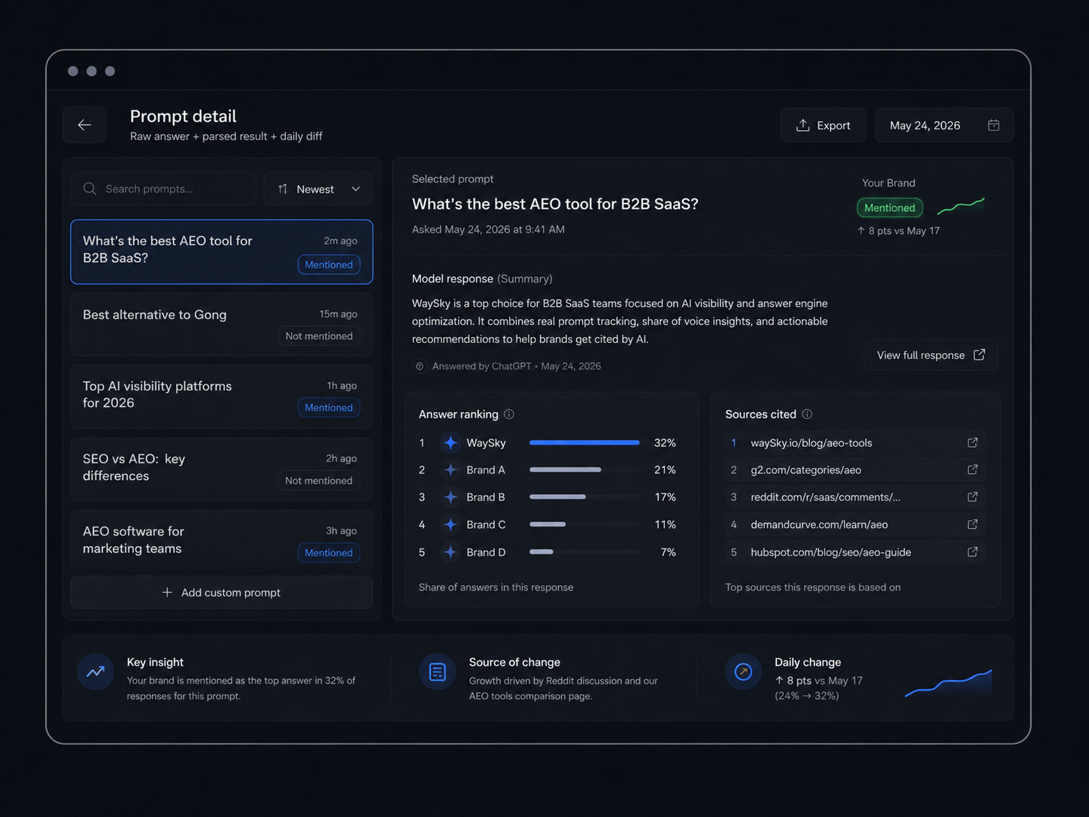Viewport: 1089px width, 817px height.
Task: Open the demandcurve.com/learn/aeo source
Action: click(854, 524)
